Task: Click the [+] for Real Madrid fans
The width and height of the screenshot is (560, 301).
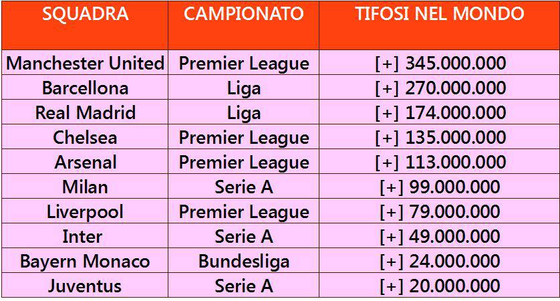Action: click(x=387, y=113)
